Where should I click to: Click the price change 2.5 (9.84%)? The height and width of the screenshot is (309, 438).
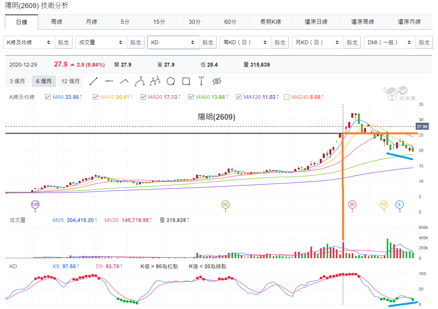(91, 65)
